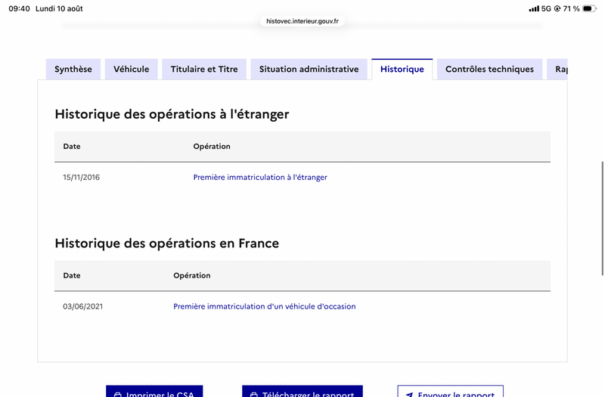Open Première immatriculation d'un véhicule d'occasion

[x=264, y=306]
